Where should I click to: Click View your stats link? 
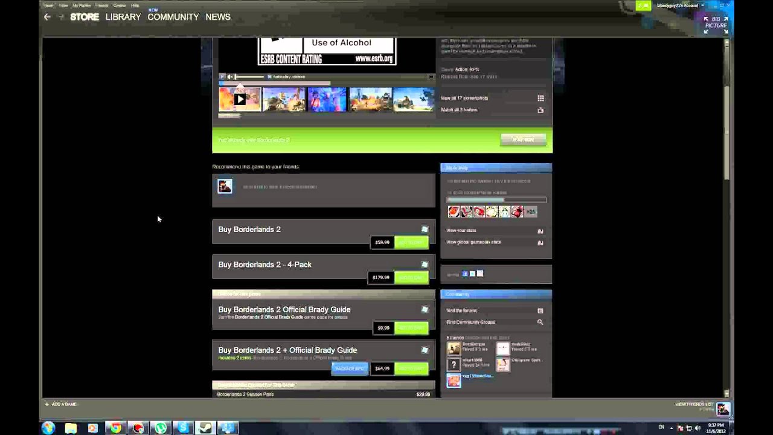461,230
